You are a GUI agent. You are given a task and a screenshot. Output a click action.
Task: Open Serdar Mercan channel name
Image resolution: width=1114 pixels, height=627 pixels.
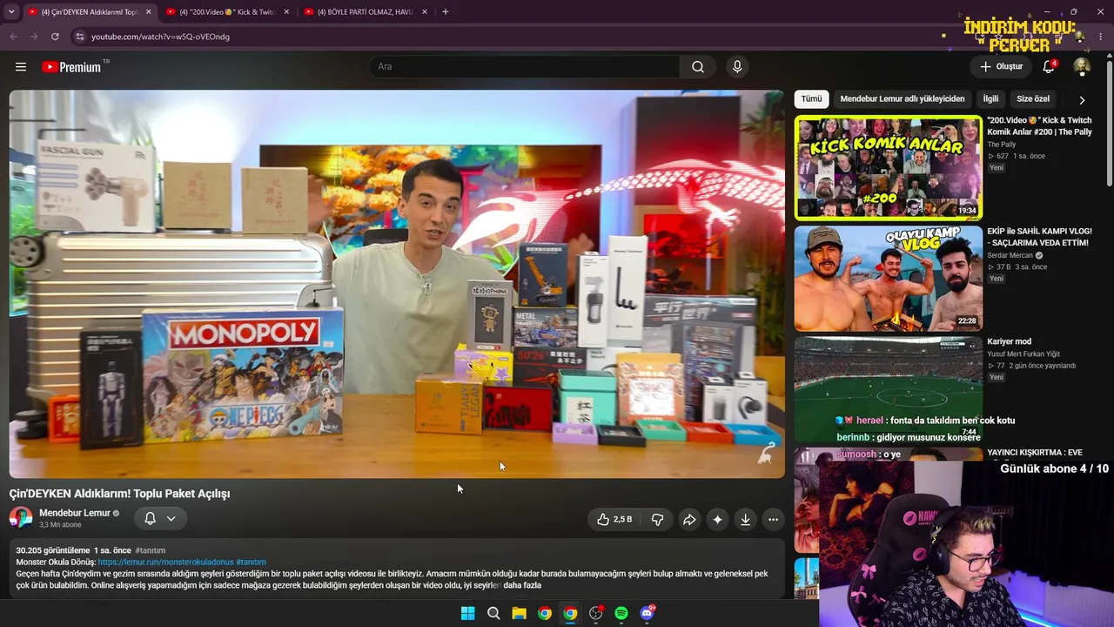pyautogui.click(x=1010, y=255)
